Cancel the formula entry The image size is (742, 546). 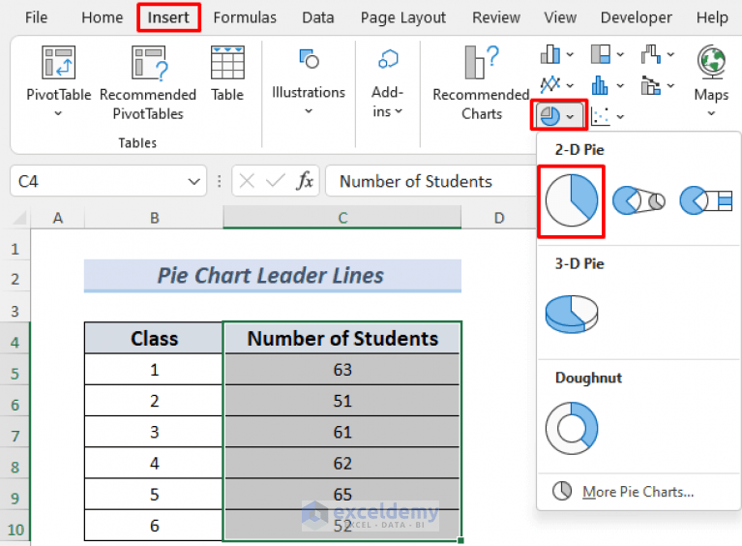click(x=247, y=181)
